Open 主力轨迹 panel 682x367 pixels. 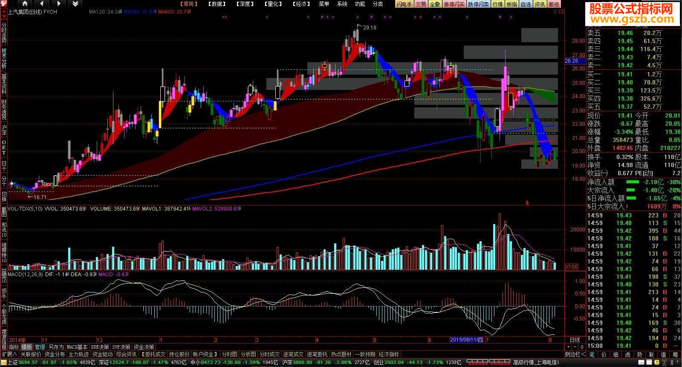tap(78, 354)
